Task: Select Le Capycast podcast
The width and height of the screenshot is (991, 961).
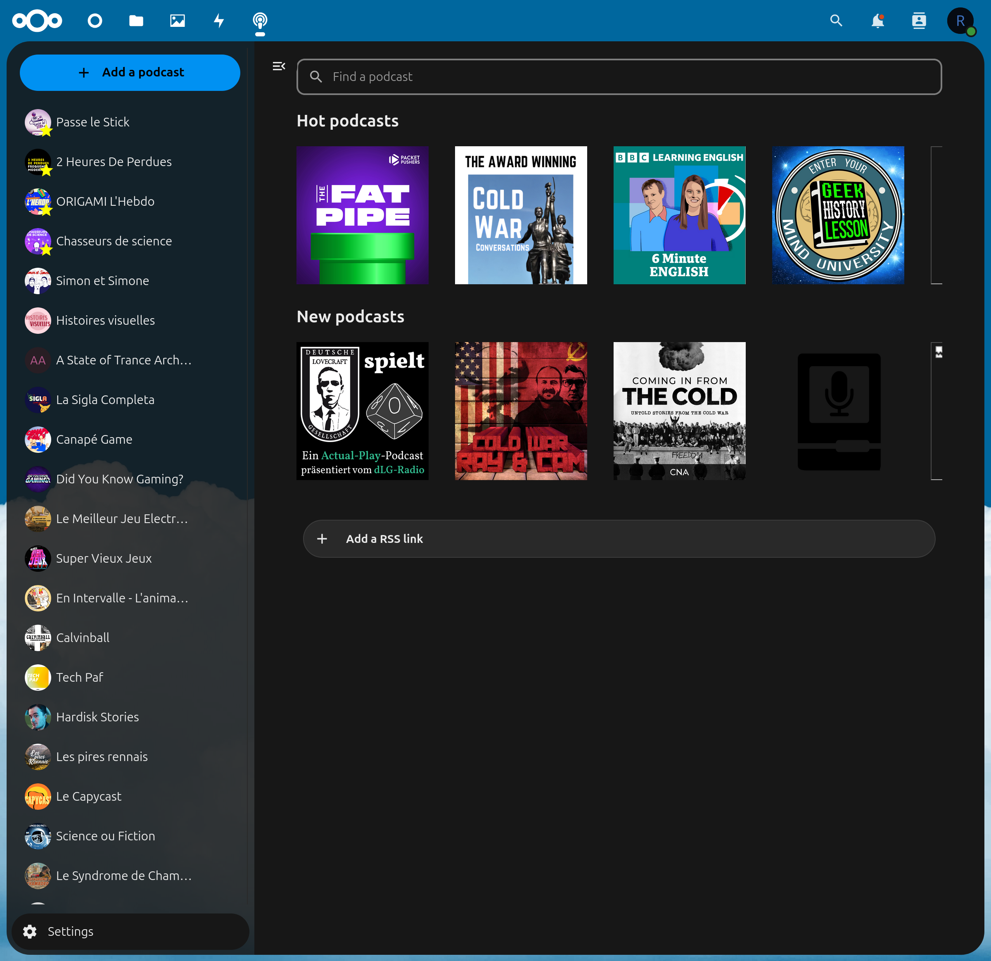Action: pyautogui.click(x=130, y=797)
